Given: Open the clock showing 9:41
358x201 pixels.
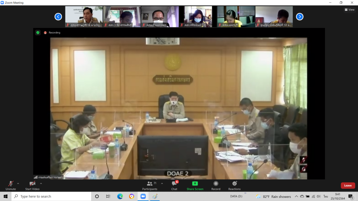Looking at the screenshot, I should click(338, 196).
